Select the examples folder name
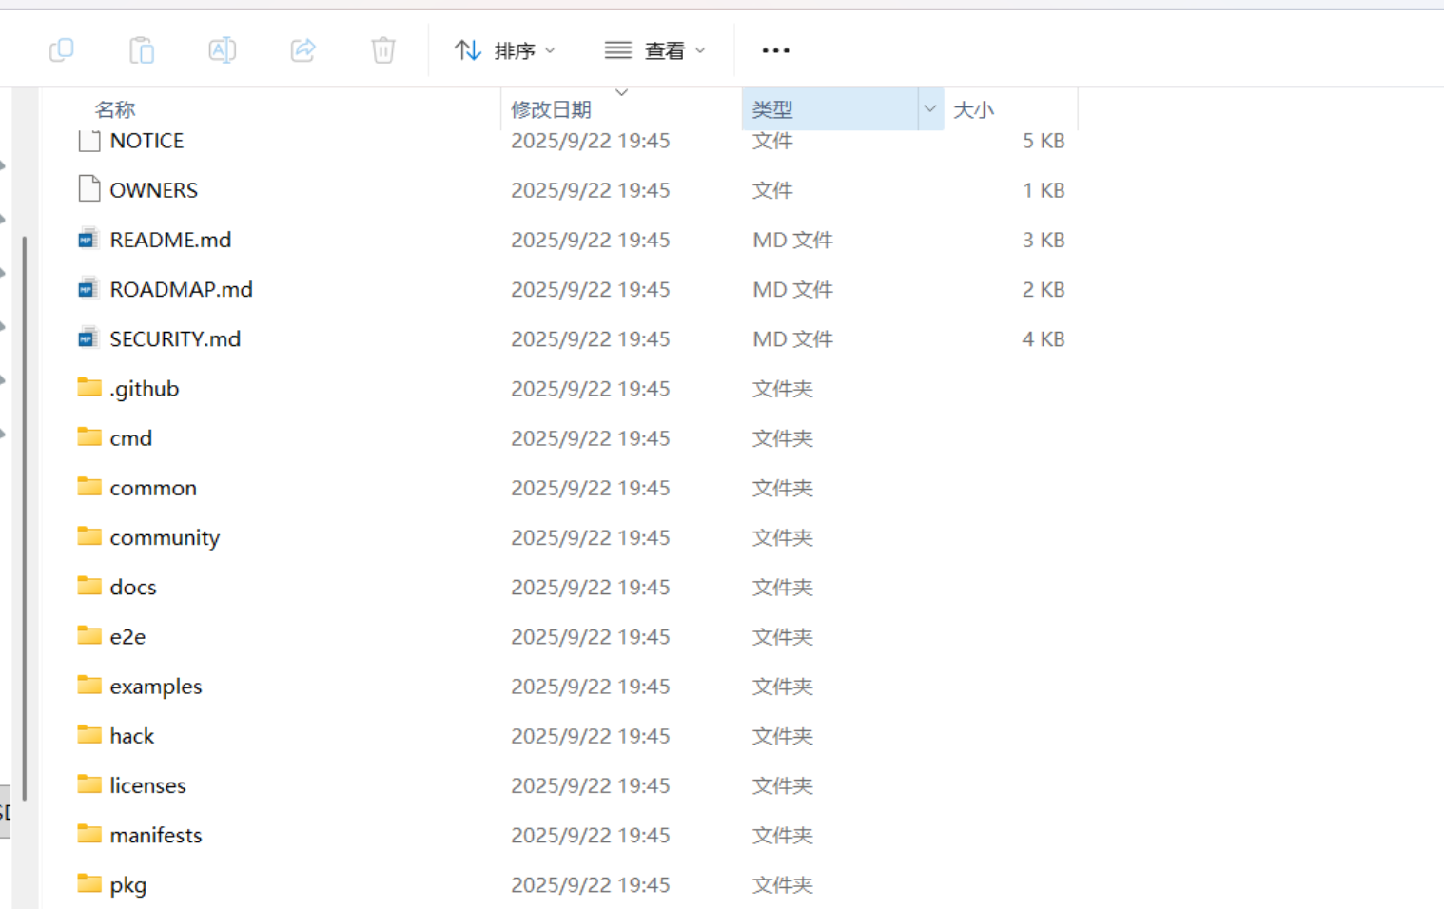Viewport: 1444px width, 909px height. (x=156, y=687)
